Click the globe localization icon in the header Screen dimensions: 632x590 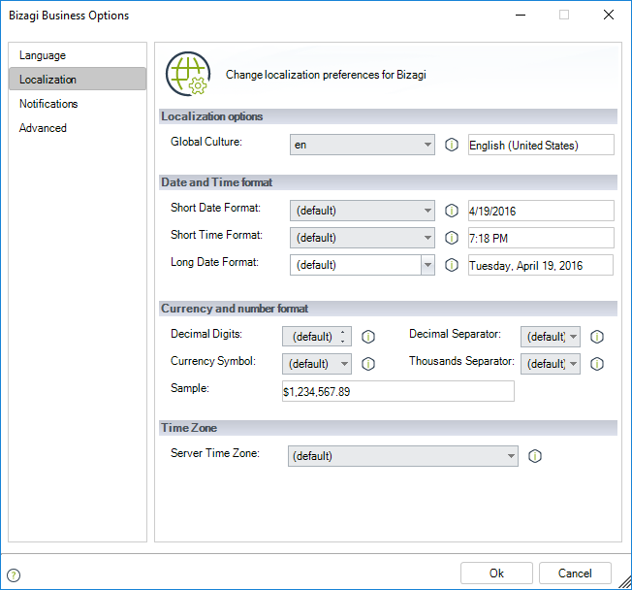(188, 74)
